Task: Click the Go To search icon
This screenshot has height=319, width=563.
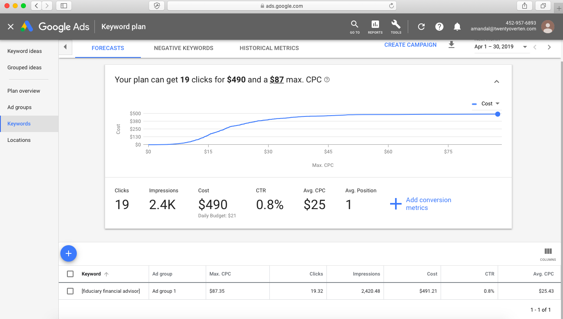Action: [x=354, y=26]
